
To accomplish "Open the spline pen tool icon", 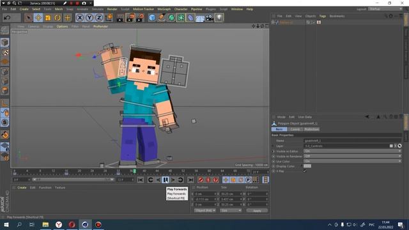I will coord(162,18).
